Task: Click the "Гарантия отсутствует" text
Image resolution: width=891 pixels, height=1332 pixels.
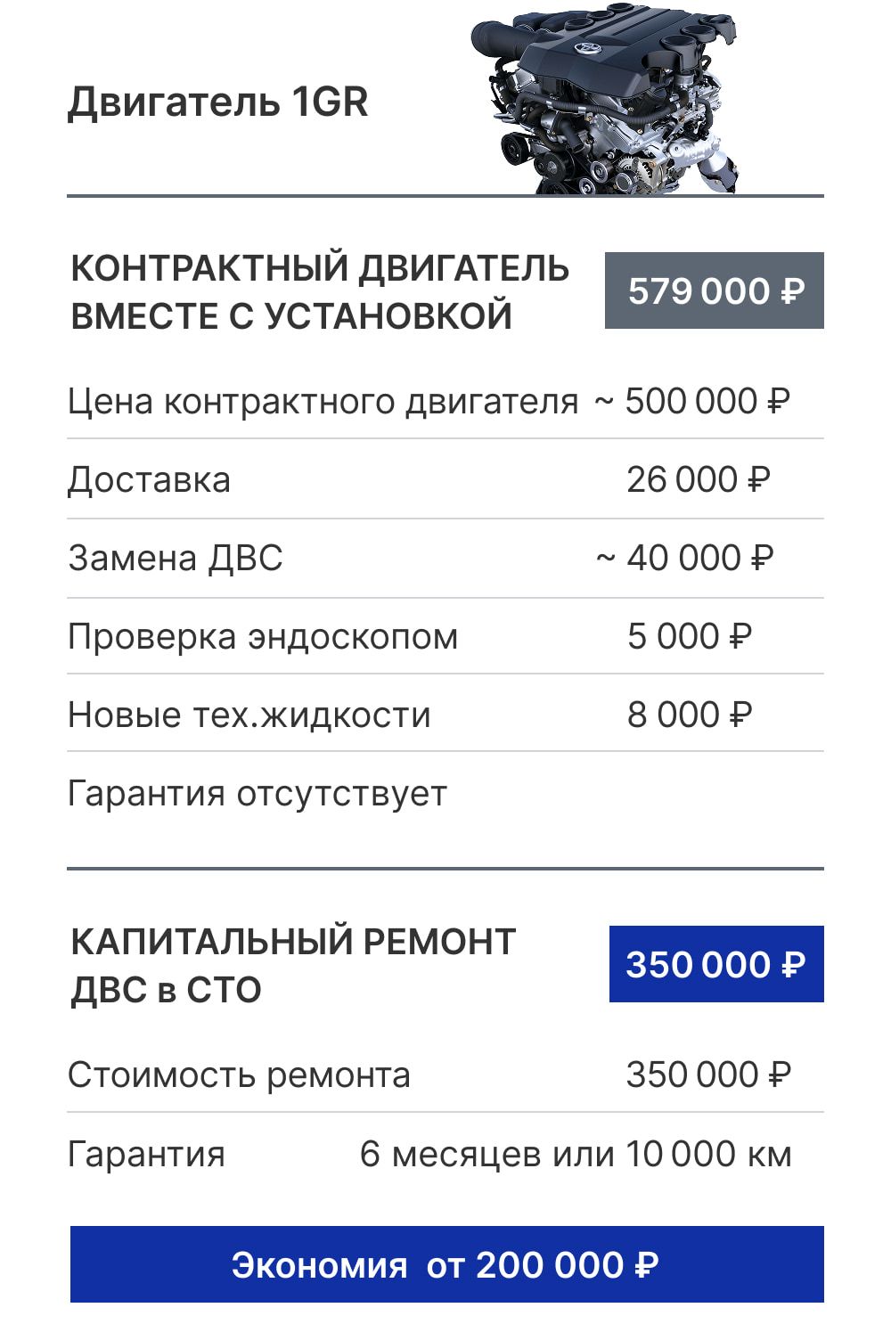Action: click(257, 794)
